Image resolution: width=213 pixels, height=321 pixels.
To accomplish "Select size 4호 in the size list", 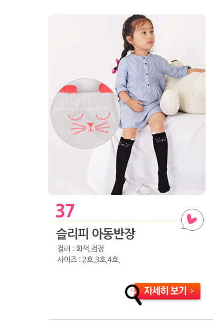I will click(x=113, y=259).
